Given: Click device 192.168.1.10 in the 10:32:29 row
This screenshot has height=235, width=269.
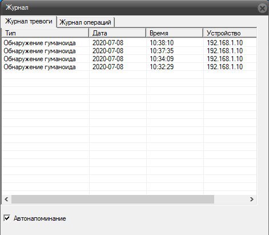Looking at the screenshot, I should [225, 67].
